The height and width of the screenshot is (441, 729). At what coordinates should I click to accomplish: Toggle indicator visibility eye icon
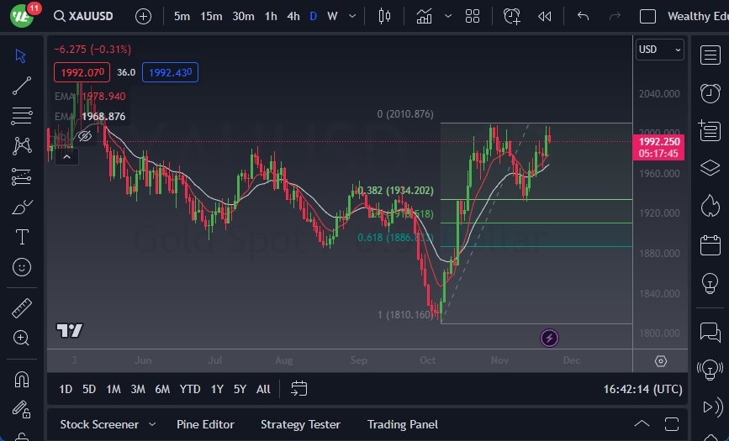pyautogui.click(x=84, y=135)
